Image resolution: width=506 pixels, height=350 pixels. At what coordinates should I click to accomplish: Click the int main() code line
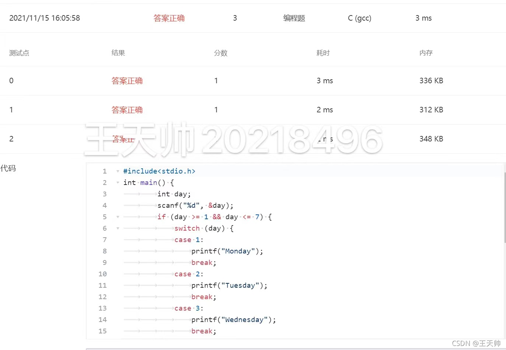[x=149, y=183]
